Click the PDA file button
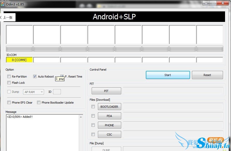This screenshot has width=231, height=151. (x=110, y=116)
